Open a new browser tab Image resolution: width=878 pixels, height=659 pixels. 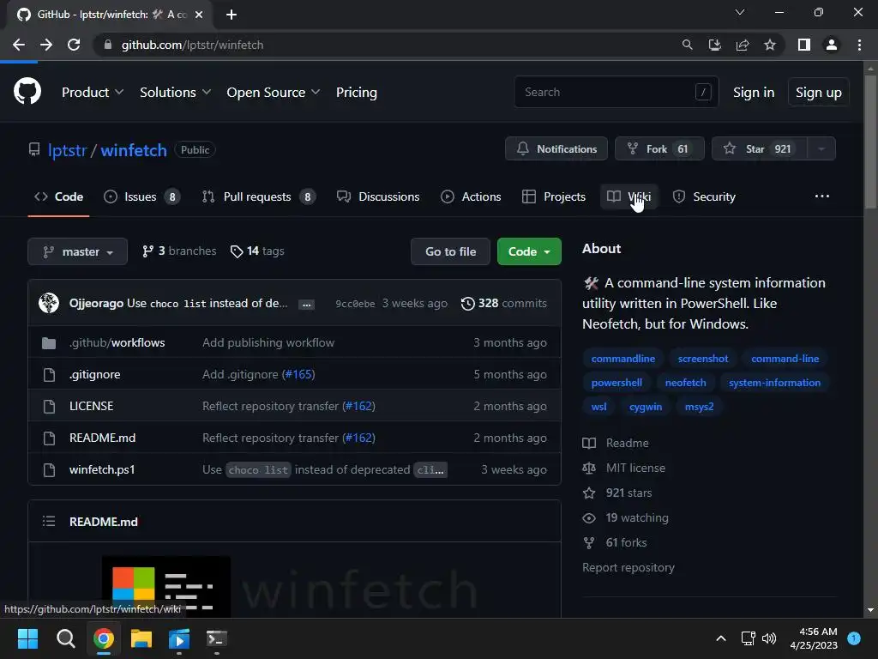tap(232, 15)
